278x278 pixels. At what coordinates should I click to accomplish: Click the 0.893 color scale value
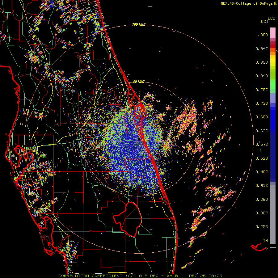[x=262, y=62]
